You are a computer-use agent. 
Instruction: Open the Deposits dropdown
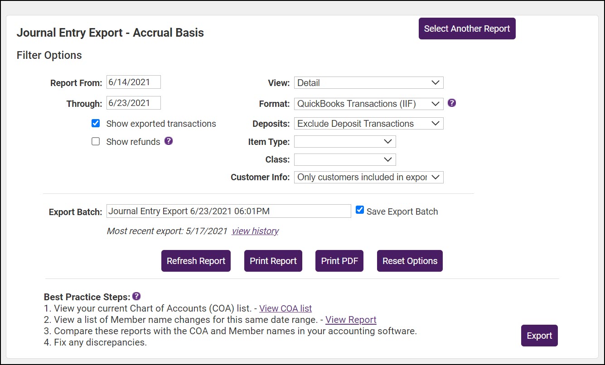coord(368,124)
